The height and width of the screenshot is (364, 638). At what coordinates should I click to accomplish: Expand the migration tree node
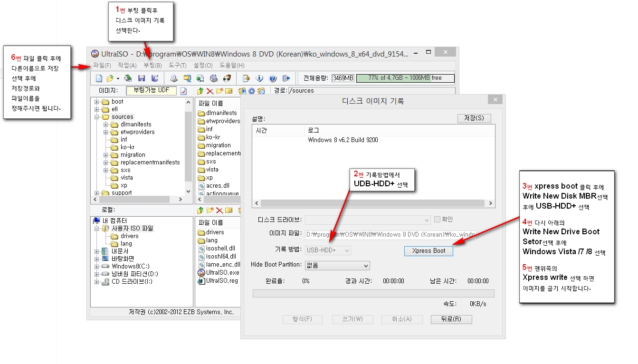click(106, 155)
